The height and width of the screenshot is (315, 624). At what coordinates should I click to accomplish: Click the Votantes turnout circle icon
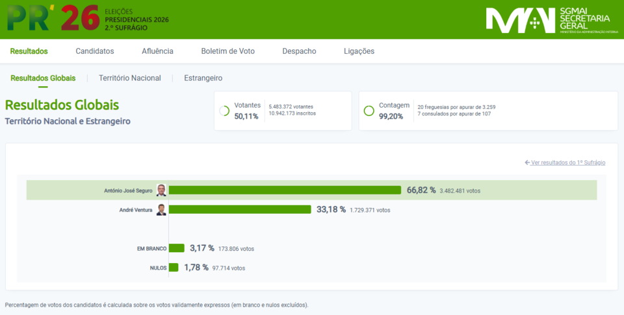point(224,111)
